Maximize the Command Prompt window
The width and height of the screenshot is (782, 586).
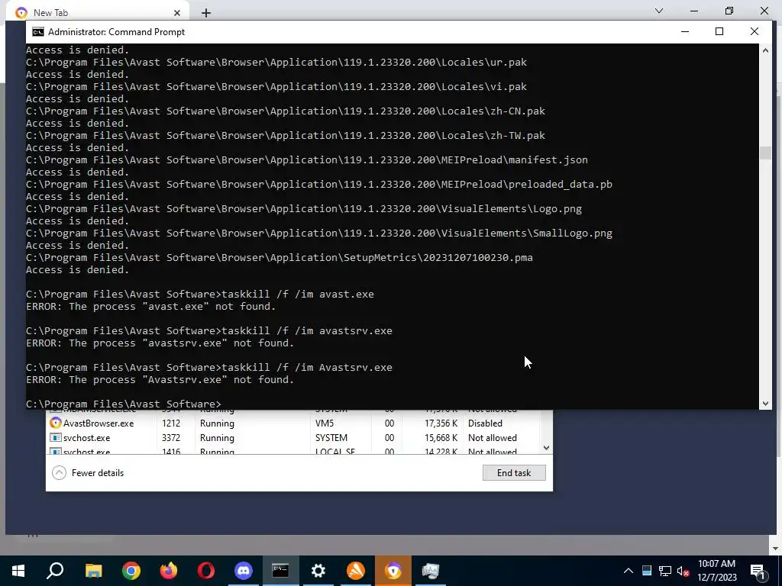(719, 31)
